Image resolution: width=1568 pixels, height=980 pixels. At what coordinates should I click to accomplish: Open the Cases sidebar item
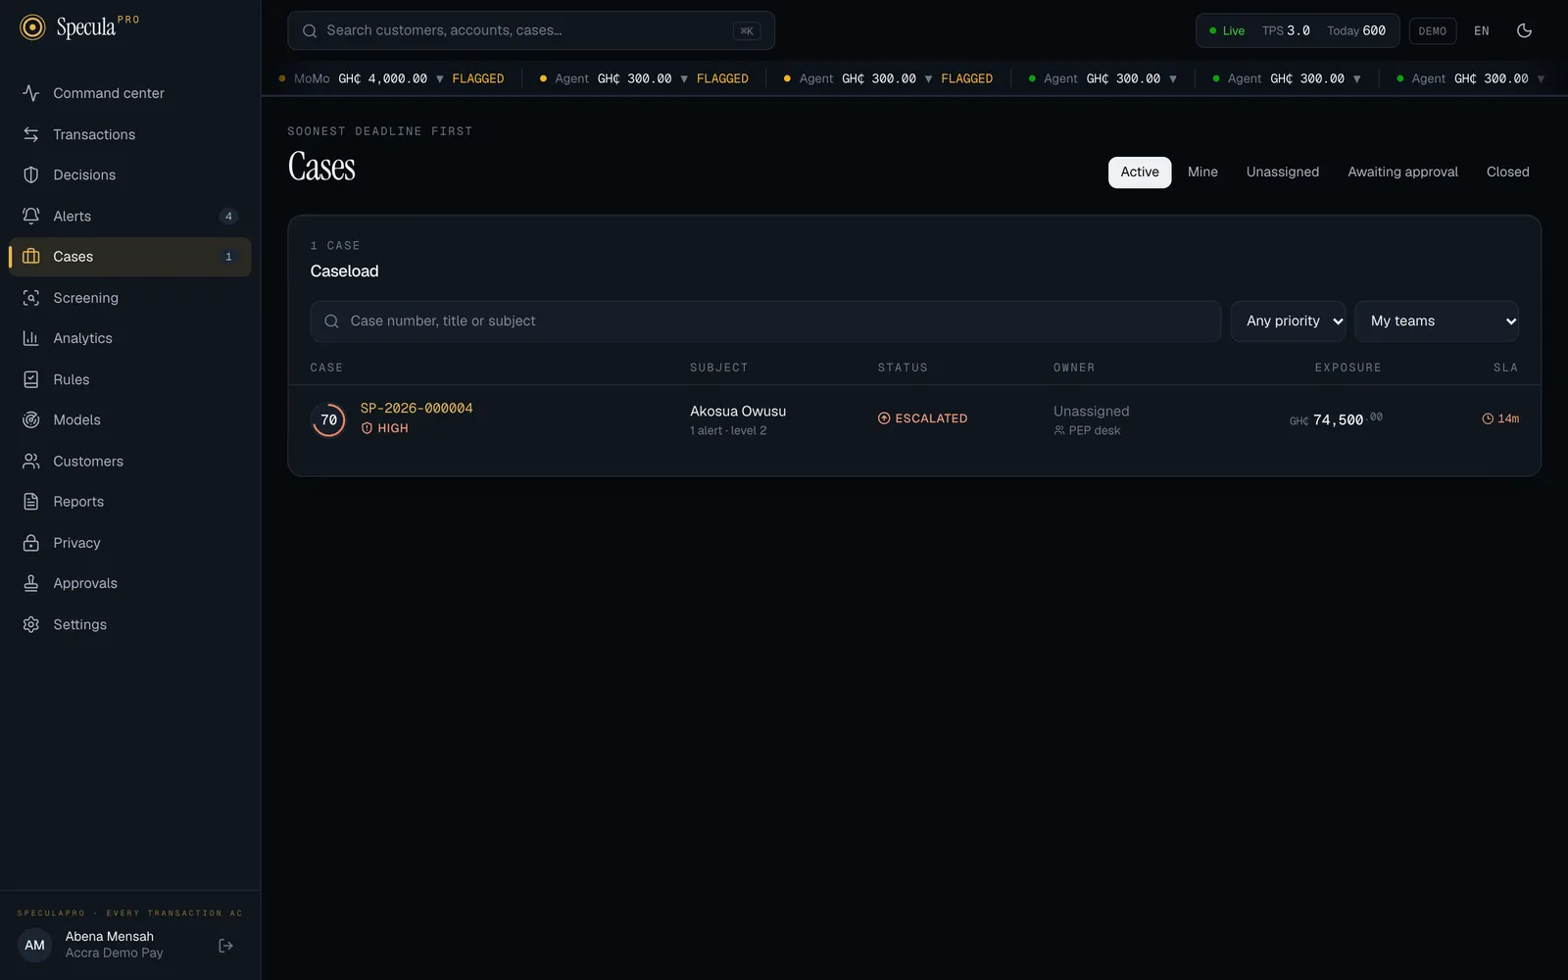coord(129,257)
